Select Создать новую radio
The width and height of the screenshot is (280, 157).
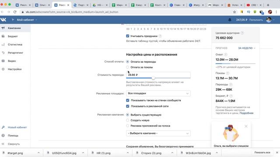tap(127, 120)
